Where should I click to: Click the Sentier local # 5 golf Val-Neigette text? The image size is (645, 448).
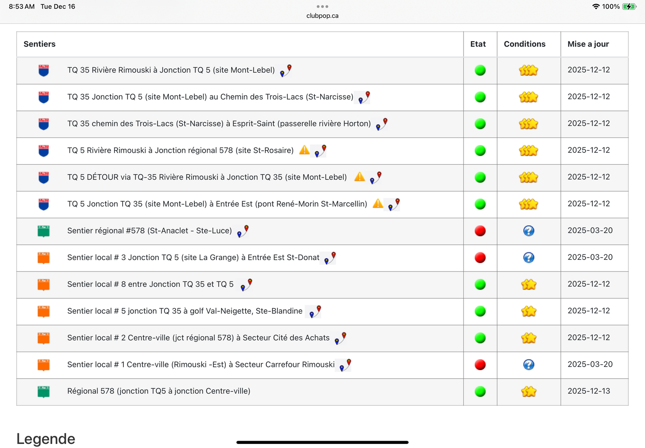point(185,311)
